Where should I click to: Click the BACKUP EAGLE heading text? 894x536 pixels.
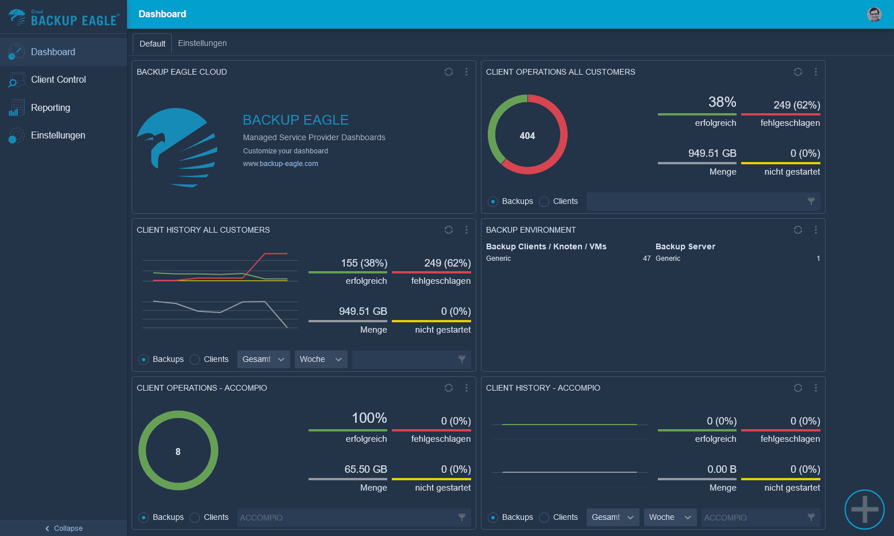(x=296, y=120)
